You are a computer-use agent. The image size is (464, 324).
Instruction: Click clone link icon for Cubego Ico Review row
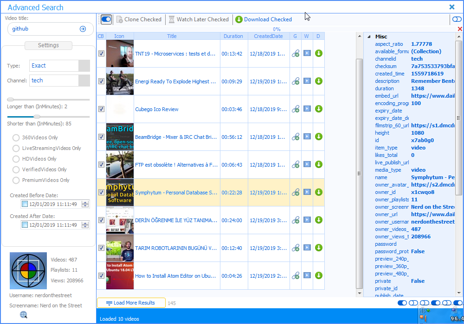[x=295, y=109]
